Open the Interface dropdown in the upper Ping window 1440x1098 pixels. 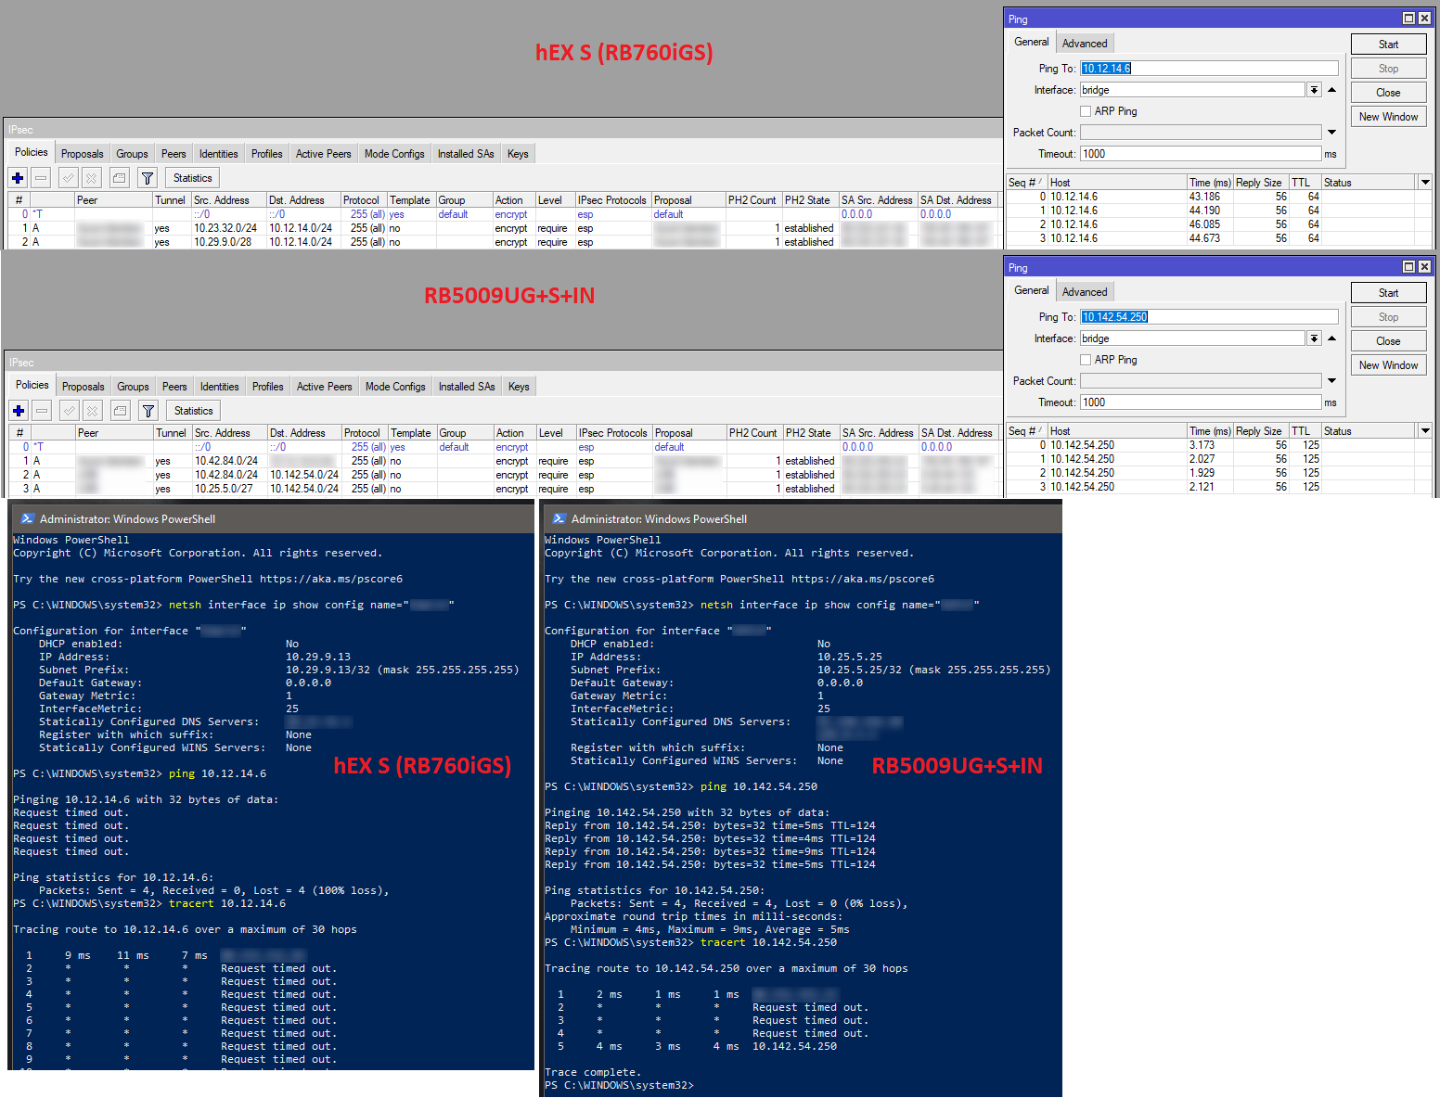click(1314, 90)
